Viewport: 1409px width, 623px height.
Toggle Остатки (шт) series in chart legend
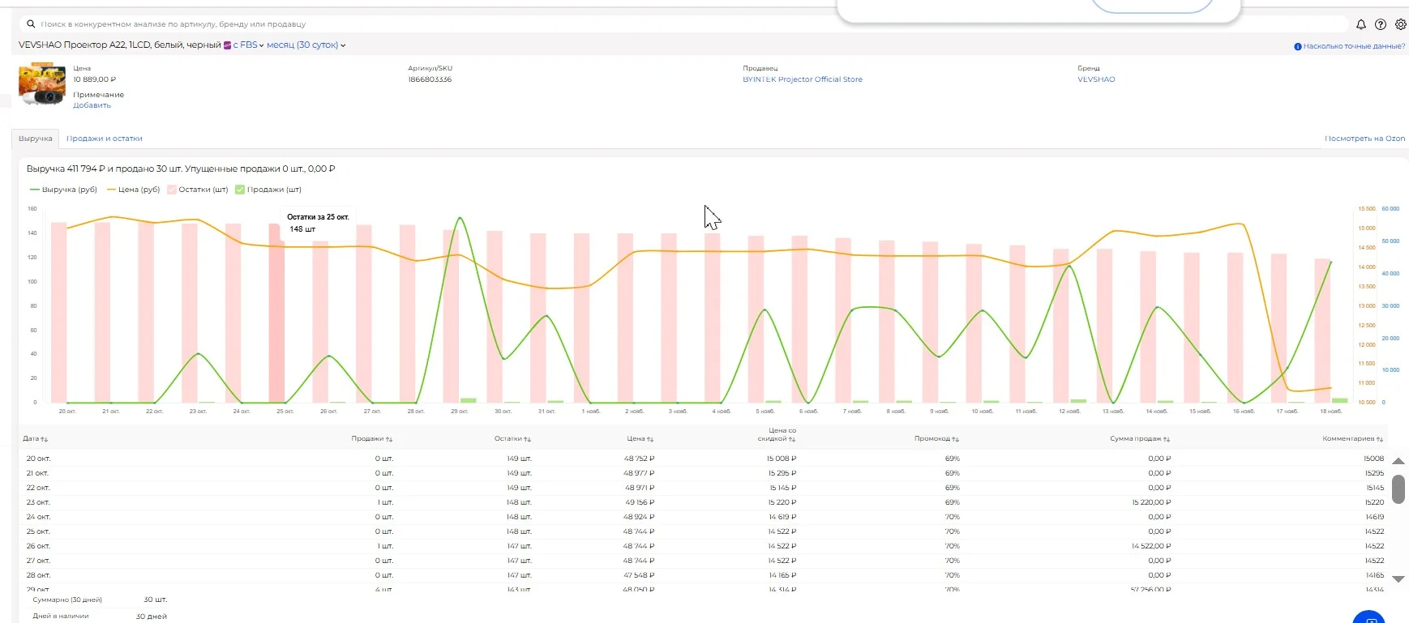(x=197, y=190)
